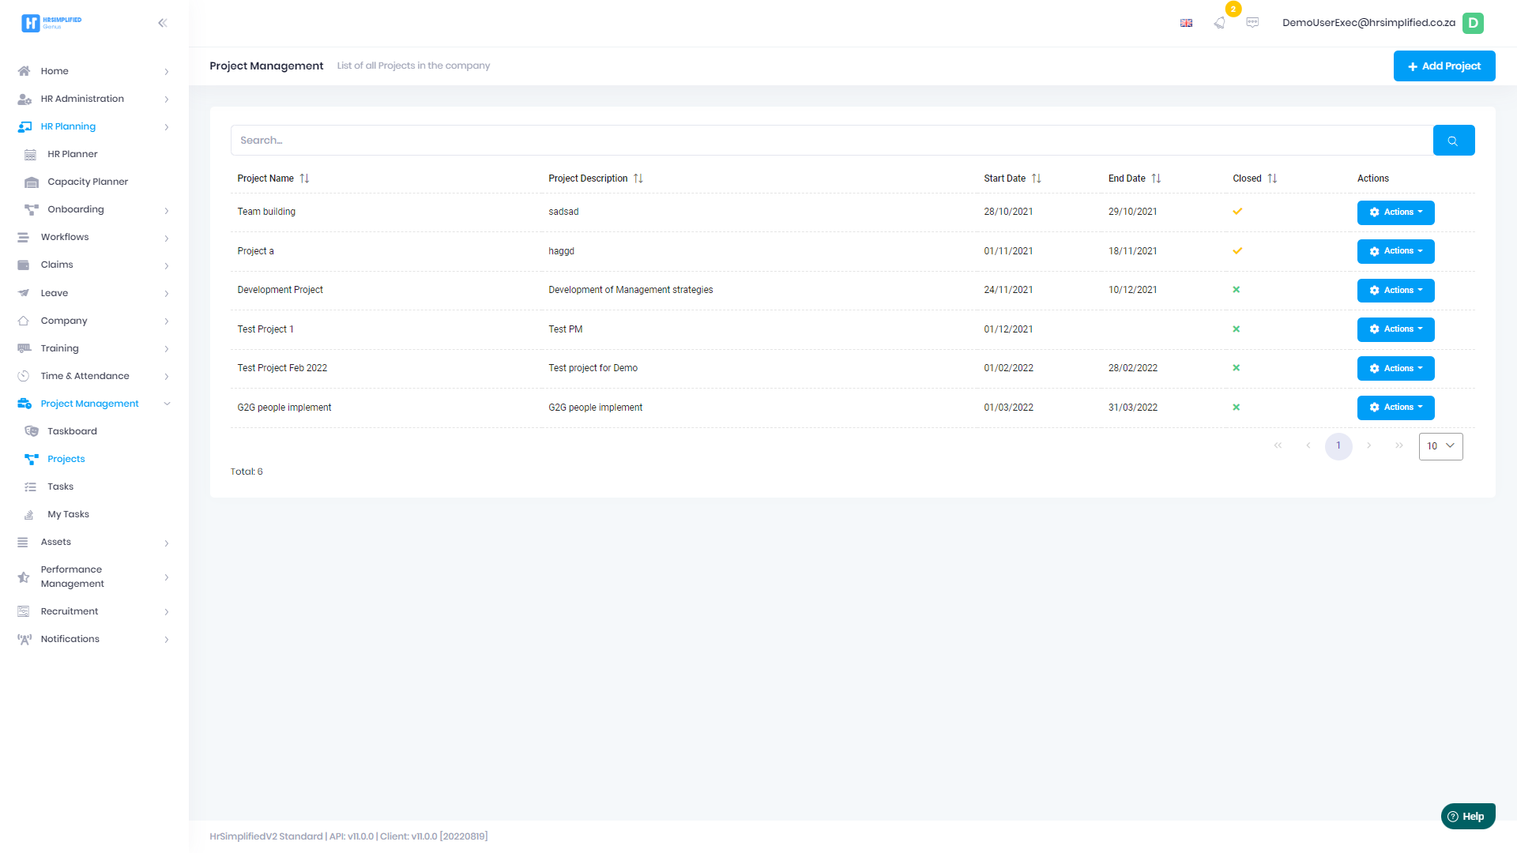Collapse the sidebar using double-chevron icon
The height and width of the screenshot is (853, 1517).
(163, 23)
